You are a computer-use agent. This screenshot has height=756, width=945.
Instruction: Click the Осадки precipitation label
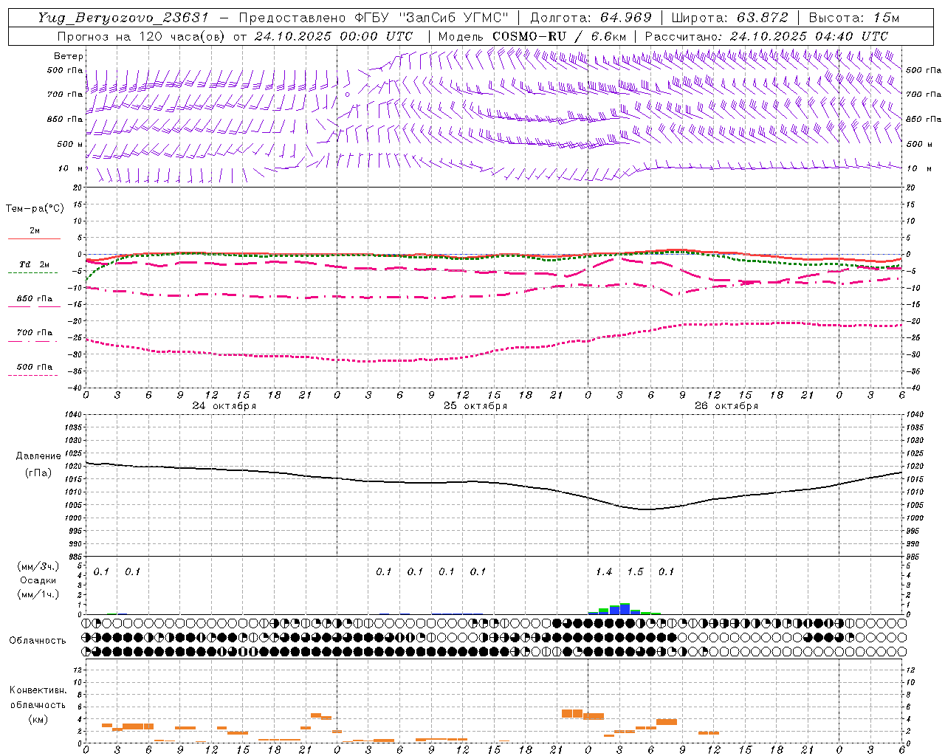click(38, 580)
